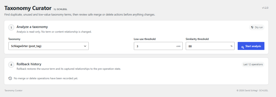Click the chevron arrow in the Taxonomy select
This screenshot has width=276, height=97.
[85, 46]
